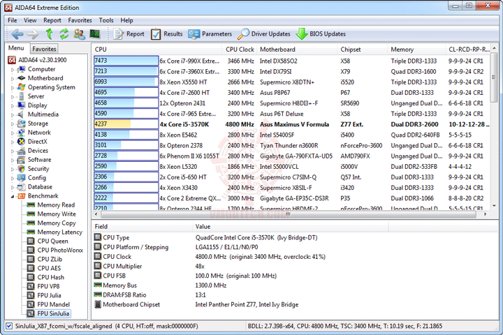Sort by the Memory column header
Screen dimensions: 503x335
pos(416,50)
